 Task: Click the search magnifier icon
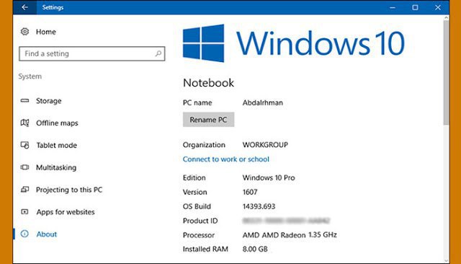pos(158,53)
